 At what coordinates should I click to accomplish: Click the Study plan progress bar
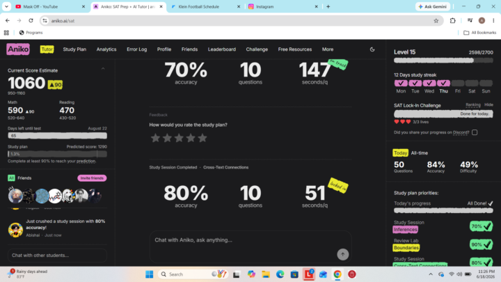(57, 154)
